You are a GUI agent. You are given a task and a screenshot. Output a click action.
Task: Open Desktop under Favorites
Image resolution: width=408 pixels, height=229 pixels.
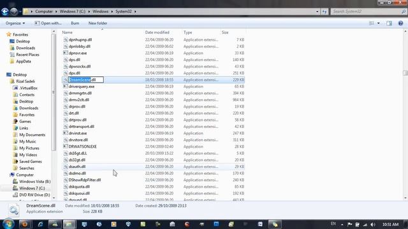coord(23,41)
